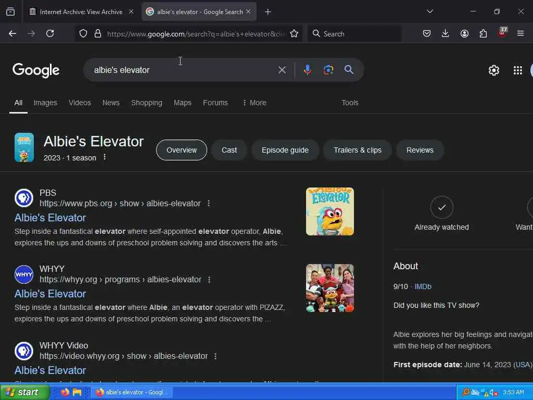Open Firefox View icon in tab bar
The height and width of the screenshot is (400, 533).
coord(10,12)
